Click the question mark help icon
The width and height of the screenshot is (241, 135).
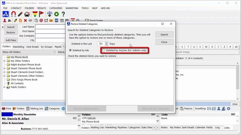63,14
